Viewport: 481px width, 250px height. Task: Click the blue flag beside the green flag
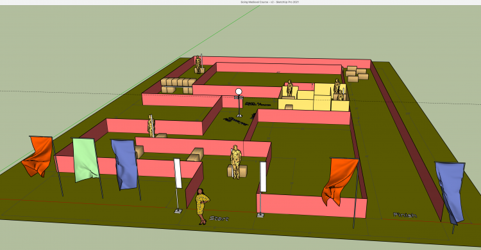(124, 164)
